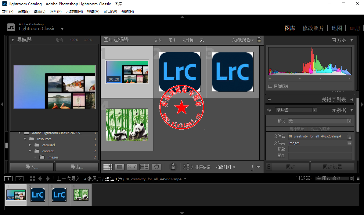This screenshot has height=215, width=364.
Task: Open the 拍摄时间 sort dropdown
Action: (225, 167)
